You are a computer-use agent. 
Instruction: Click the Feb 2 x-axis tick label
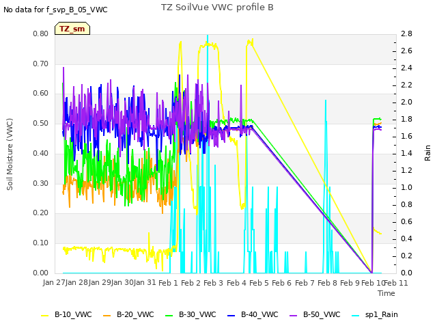(x=191, y=283)
